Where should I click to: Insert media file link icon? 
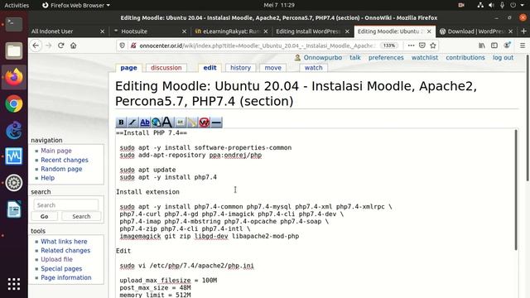[192, 123]
